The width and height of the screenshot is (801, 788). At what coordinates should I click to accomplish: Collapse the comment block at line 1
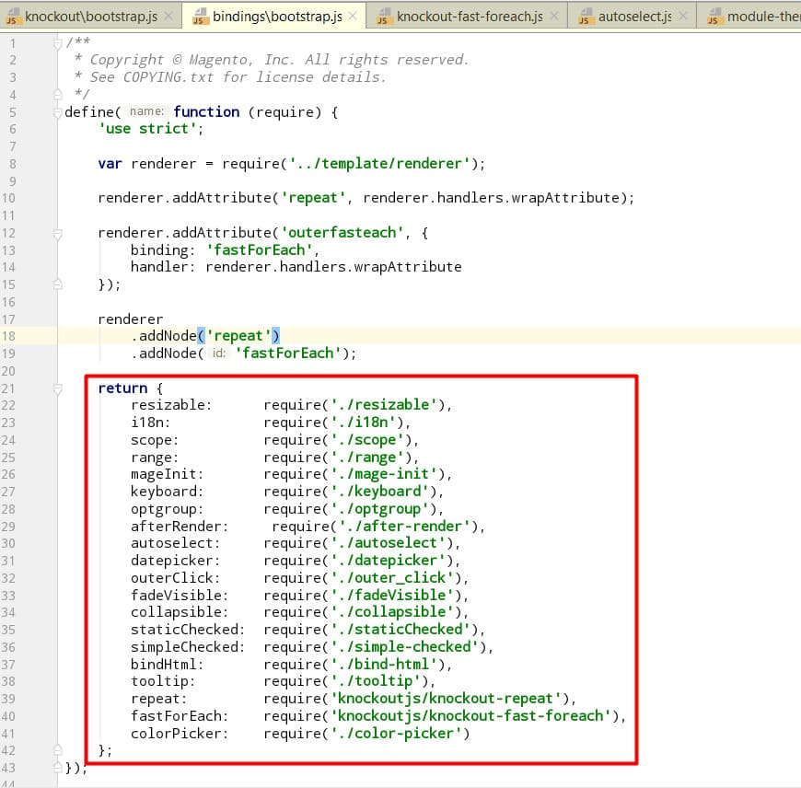coord(58,43)
